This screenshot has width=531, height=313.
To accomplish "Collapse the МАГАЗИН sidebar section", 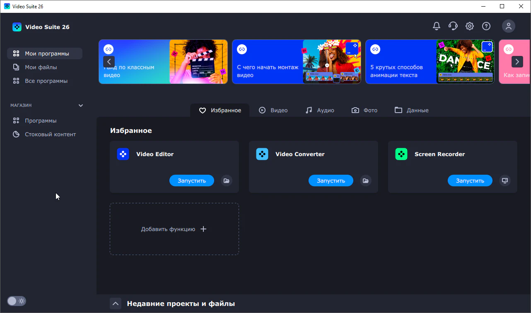I will pos(81,106).
